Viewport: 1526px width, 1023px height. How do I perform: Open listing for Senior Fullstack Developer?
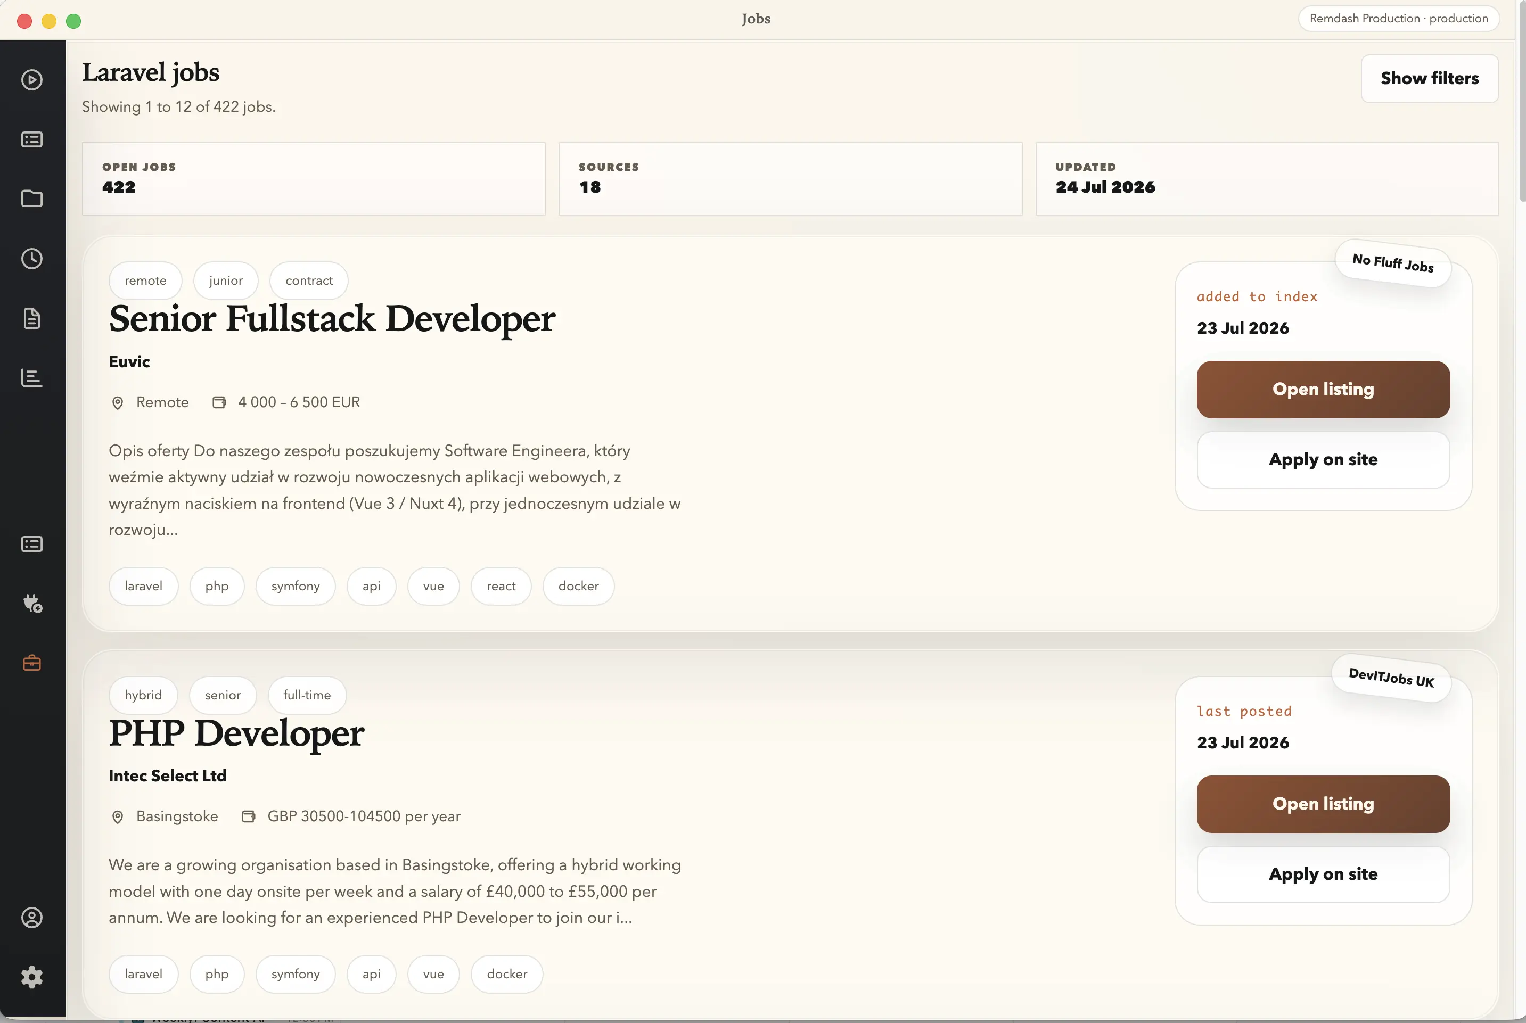pos(1323,390)
